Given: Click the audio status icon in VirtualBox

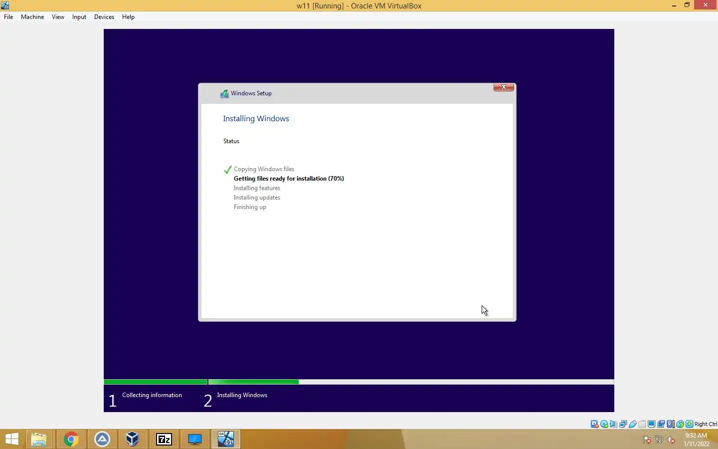Looking at the screenshot, I should [x=614, y=424].
